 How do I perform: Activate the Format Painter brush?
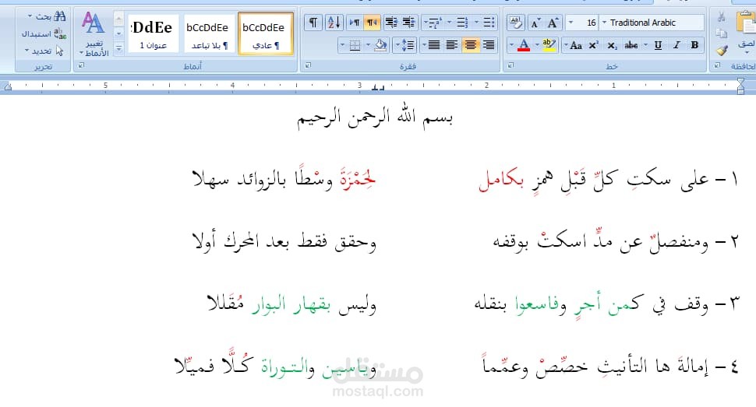721,50
